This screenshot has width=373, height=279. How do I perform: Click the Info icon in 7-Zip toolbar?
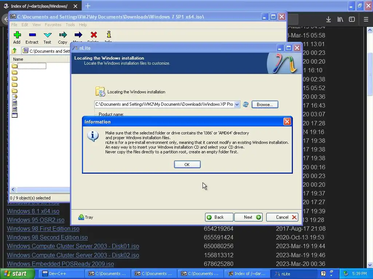pyautogui.click(x=109, y=35)
